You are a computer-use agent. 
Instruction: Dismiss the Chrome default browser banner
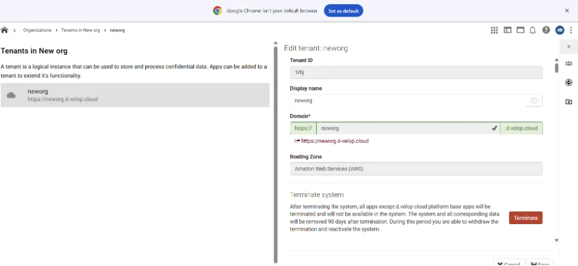point(567,10)
